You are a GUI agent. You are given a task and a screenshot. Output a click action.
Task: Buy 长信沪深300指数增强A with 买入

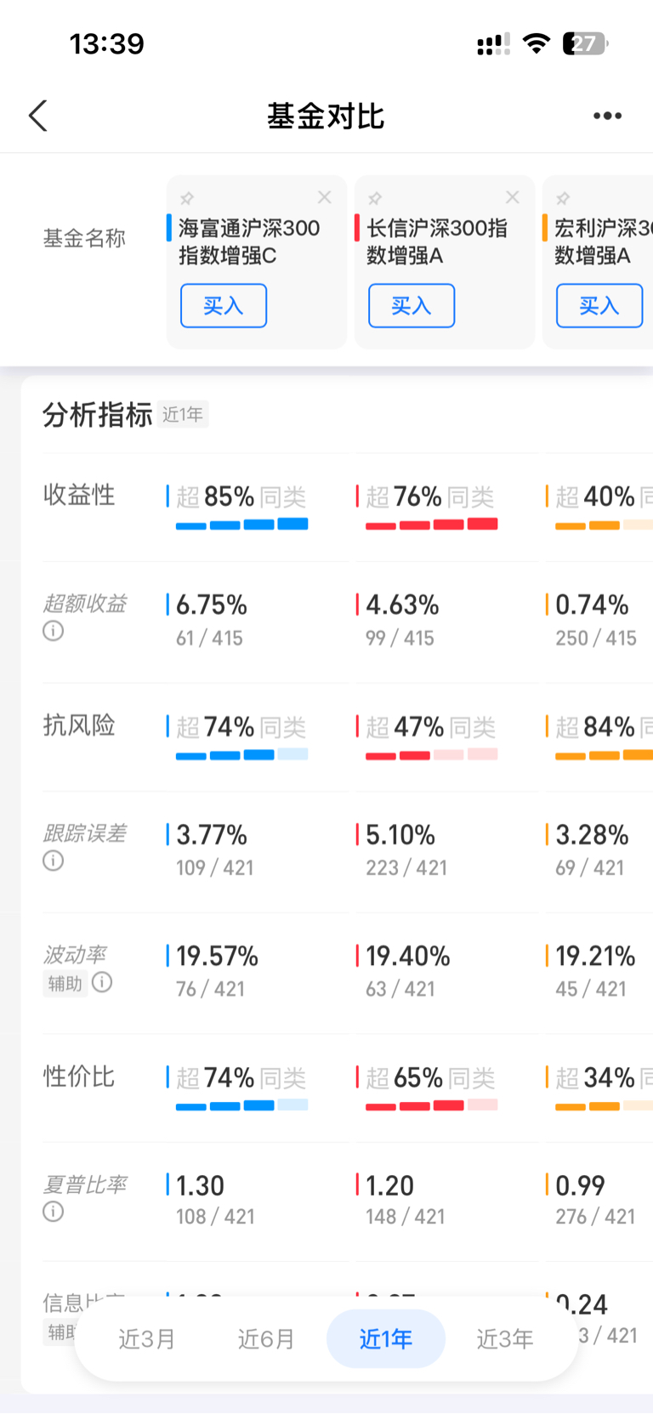[412, 306]
